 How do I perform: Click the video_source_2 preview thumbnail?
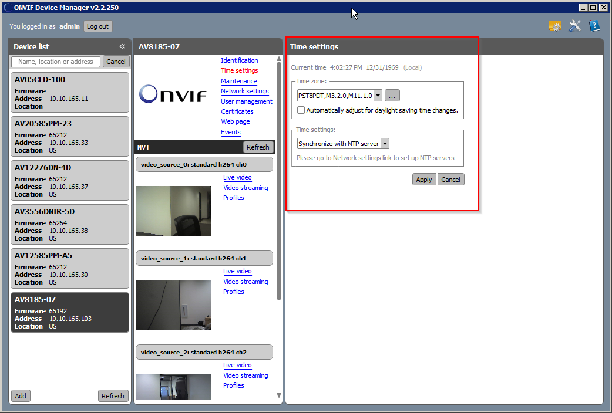(x=173, y=387)
